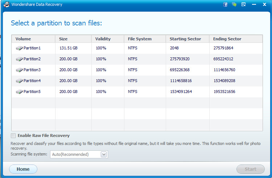
Task: Expand the Scanning file system dropdown arrow
Action: 104,154
